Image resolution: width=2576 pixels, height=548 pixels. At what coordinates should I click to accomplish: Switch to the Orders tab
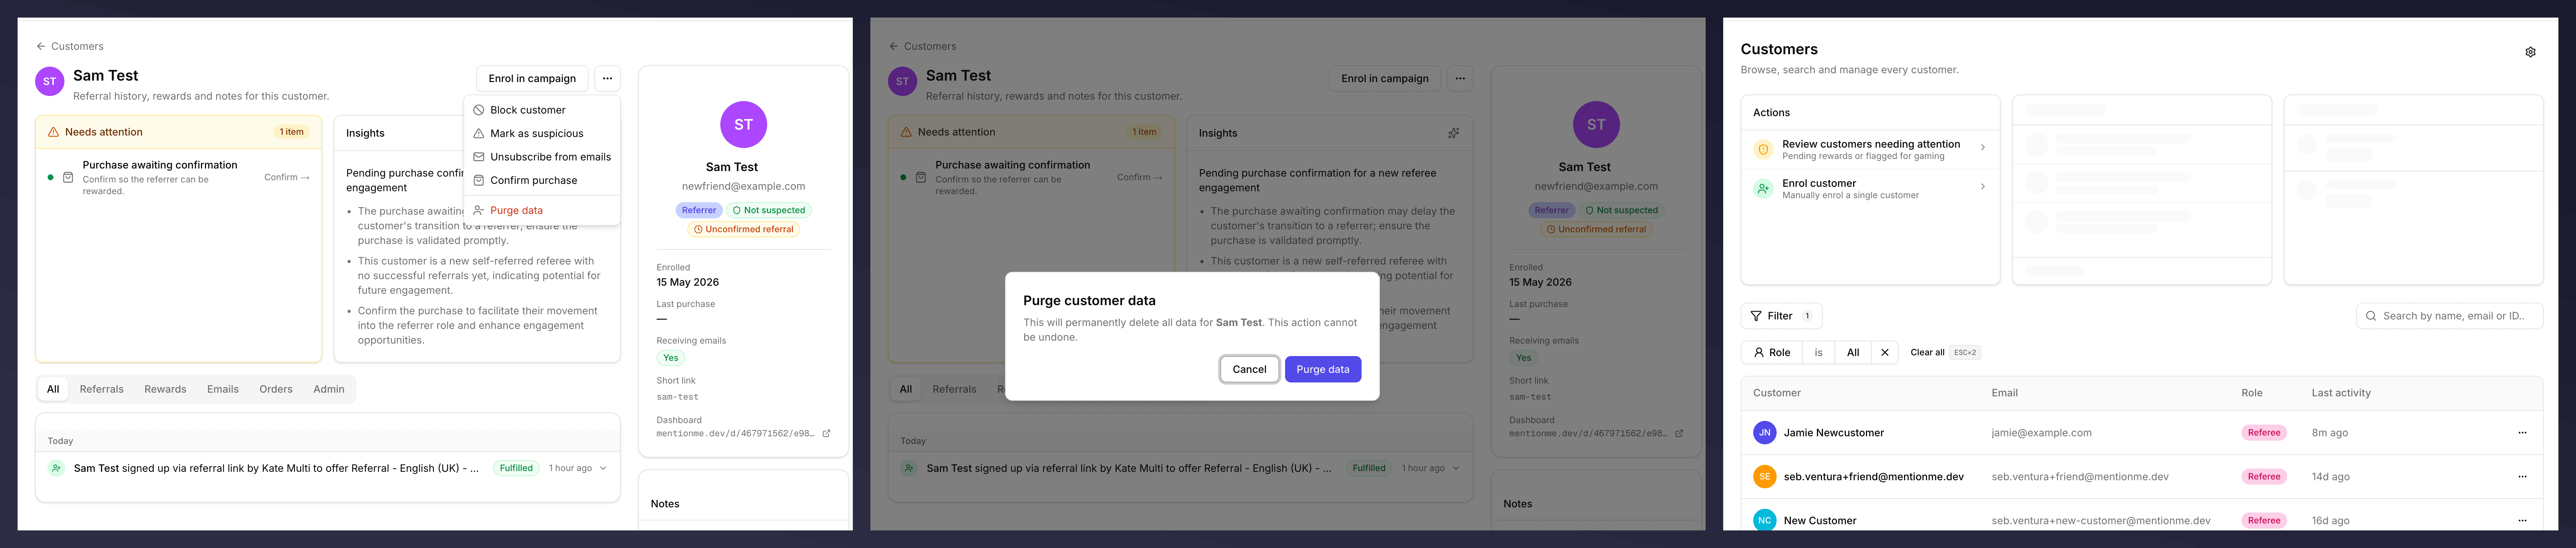pos(276,389)
